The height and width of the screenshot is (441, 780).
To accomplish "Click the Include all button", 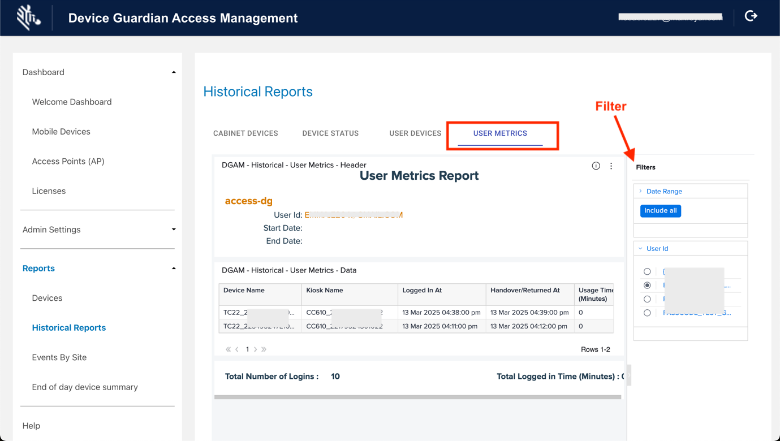I will (x=660, y=211).
